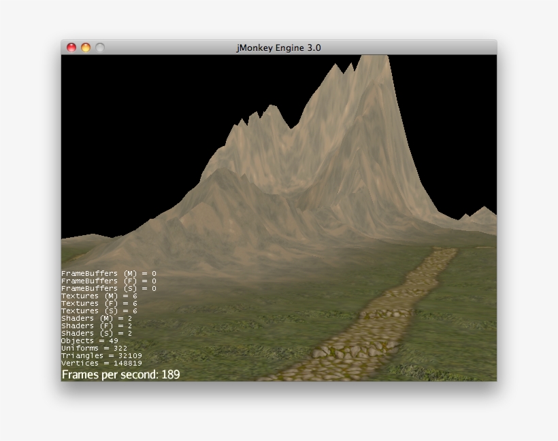558x441 pixels.
Task: Click the Textures (S) = 6 stat line
Action: 99,311
